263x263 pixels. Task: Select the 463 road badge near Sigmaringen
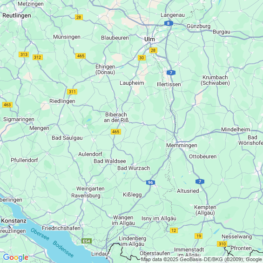click(7, 105)
